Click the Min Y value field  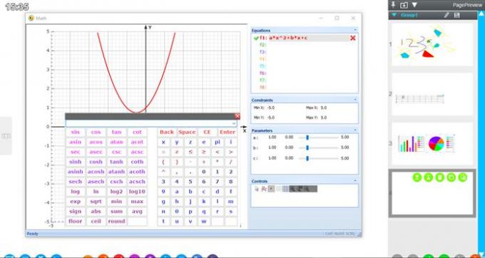pyautogui.click(x=271, y=118)
